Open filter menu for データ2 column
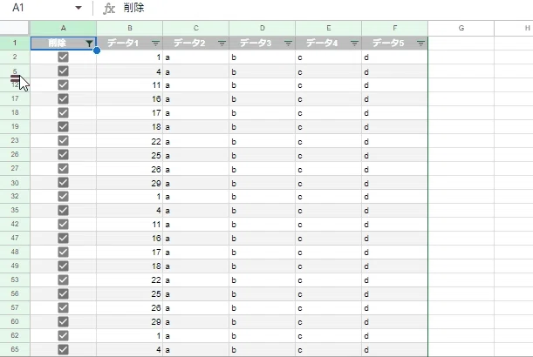Viewport: 533px width, 357px height. 222,44
